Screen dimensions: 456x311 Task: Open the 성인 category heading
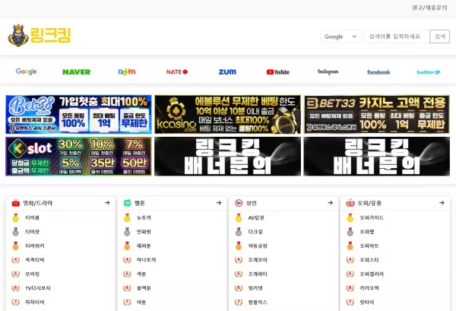pyautogui.click(x=252, y=203)
